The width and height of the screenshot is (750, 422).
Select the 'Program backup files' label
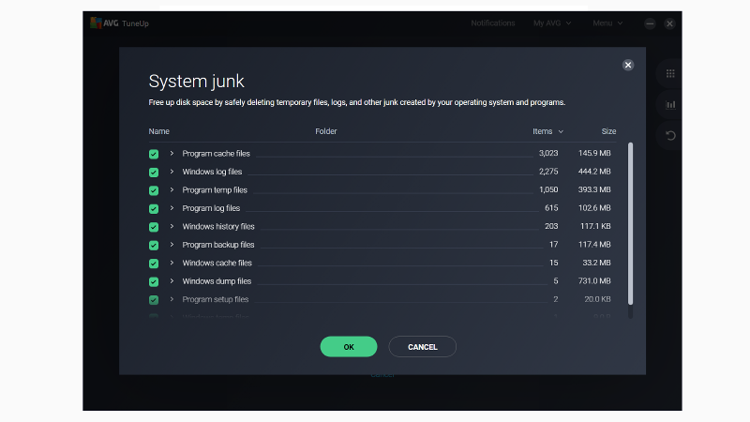coord(218,245)
